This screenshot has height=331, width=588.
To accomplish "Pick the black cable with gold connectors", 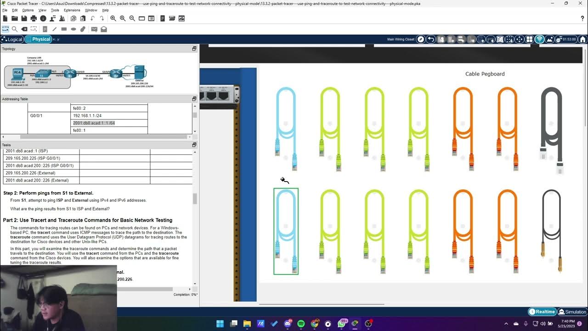I will [551, 231].
